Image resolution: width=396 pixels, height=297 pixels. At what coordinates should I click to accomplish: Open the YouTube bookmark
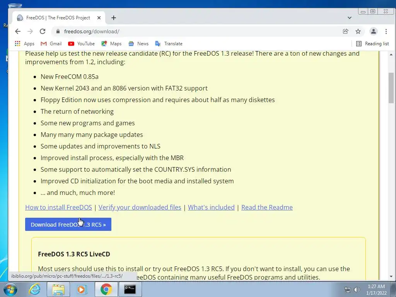(x=81, y=44)
